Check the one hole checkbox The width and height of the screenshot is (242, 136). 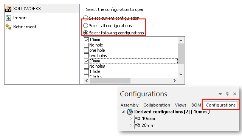[x=86, y=50]
